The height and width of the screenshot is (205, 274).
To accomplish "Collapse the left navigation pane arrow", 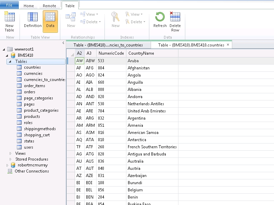I will coord(63,43).
